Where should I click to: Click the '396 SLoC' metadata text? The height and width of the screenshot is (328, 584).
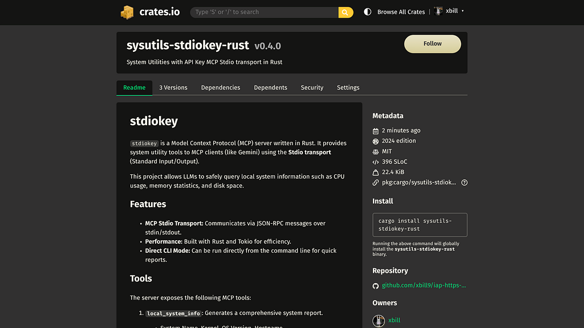(395, 162)
